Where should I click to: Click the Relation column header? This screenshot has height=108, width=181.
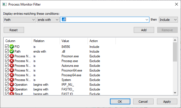pos(46,41)
